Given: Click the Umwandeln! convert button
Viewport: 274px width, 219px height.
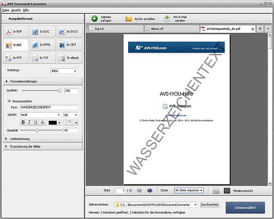Looking at the screenshot, I should (245, 208).
